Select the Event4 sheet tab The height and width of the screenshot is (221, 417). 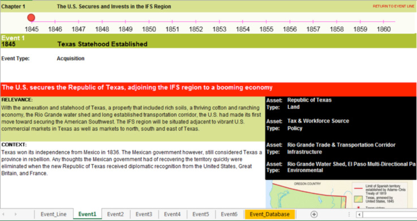point(173,214)
